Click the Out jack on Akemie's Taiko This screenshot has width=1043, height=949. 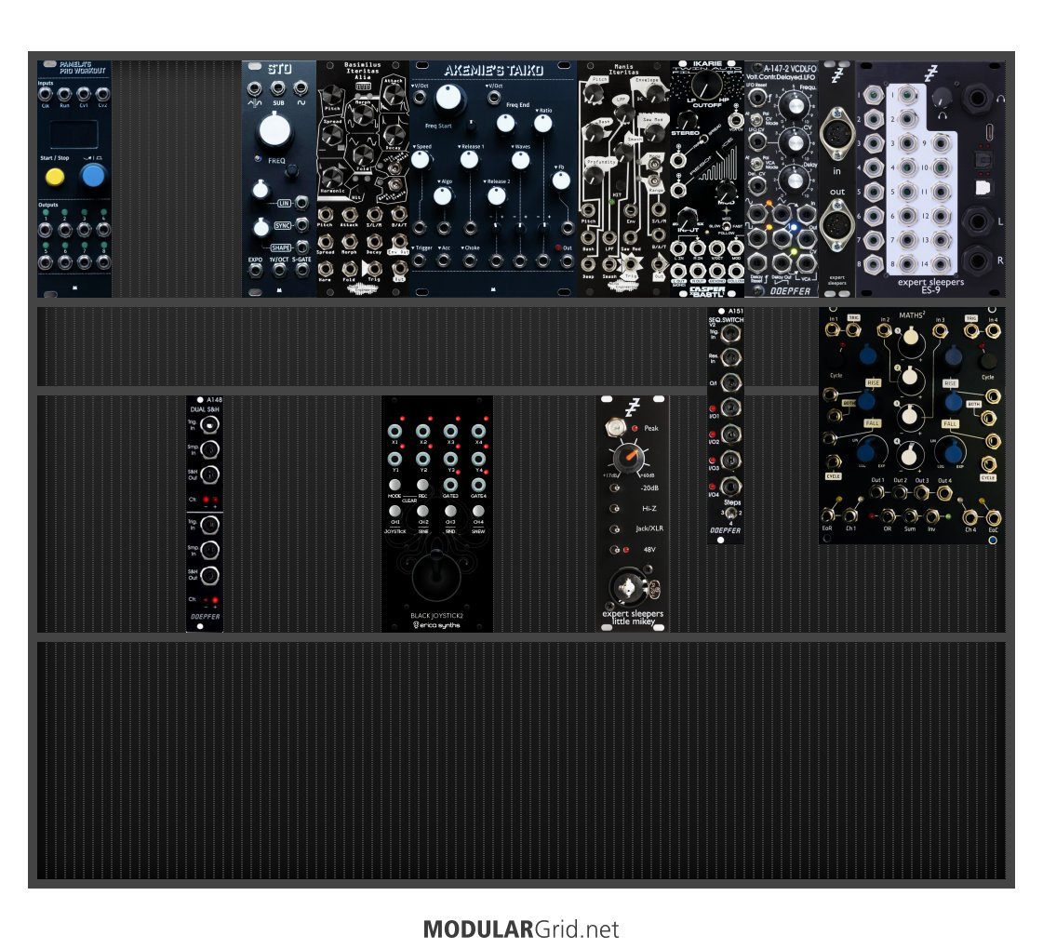coord(568,261)
